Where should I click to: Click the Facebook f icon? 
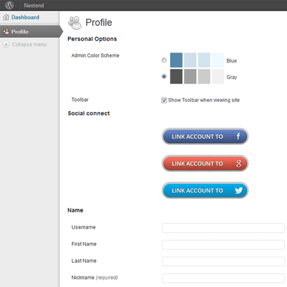[238, 136]
